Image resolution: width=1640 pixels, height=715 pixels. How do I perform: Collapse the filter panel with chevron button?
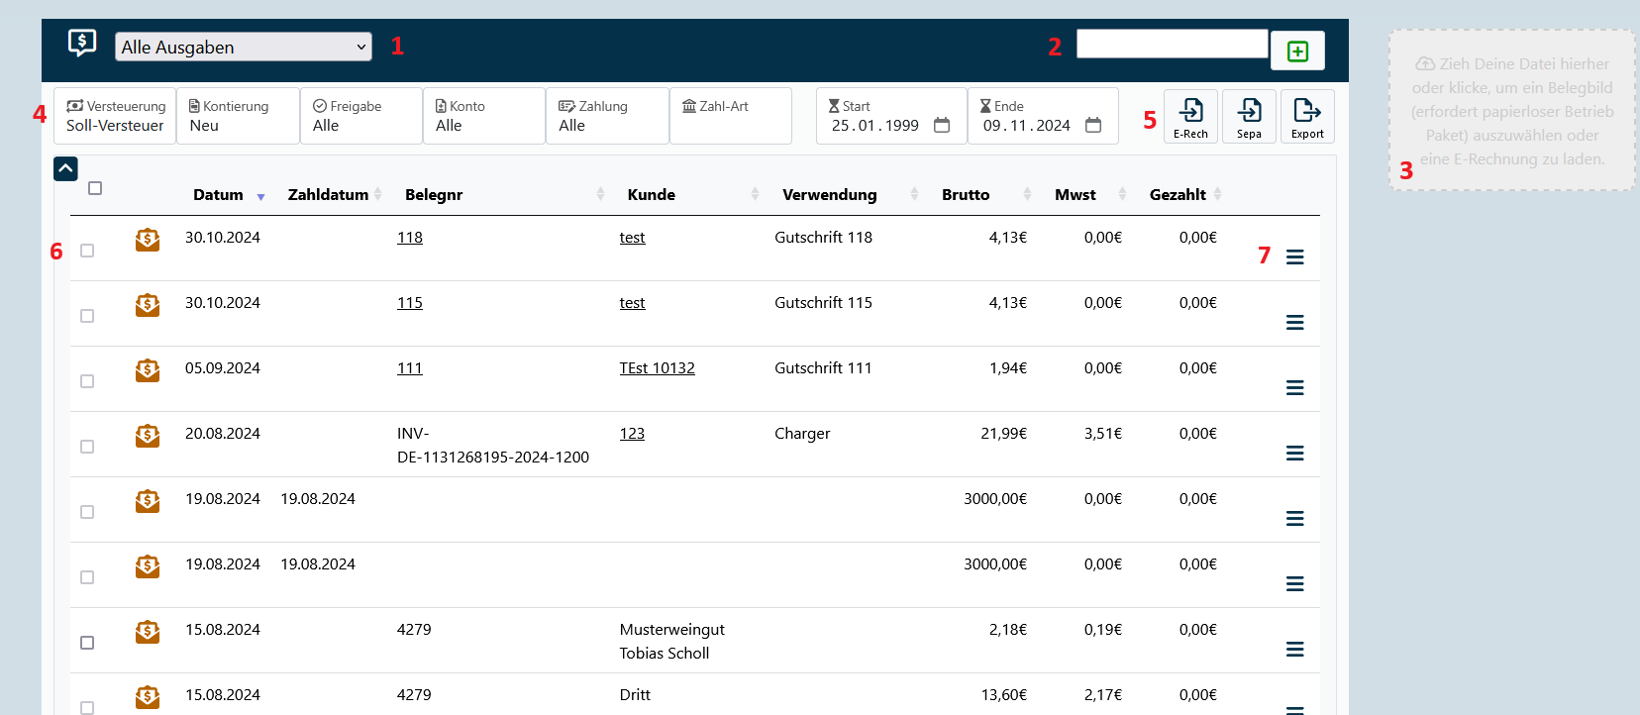[65, 169]
